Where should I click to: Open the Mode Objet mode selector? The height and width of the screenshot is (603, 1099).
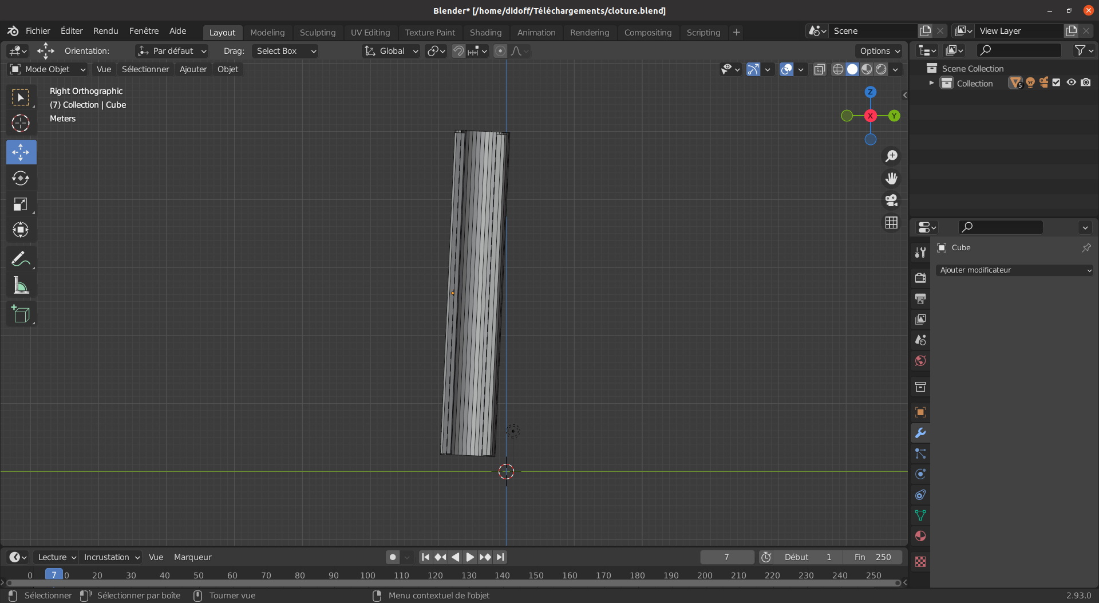coord(48,69)
